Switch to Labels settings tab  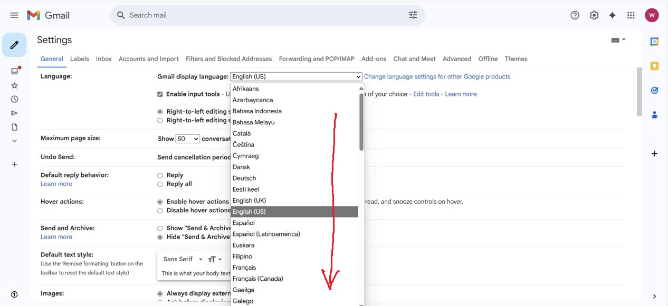pyautogui.click(x=80, y=59)
